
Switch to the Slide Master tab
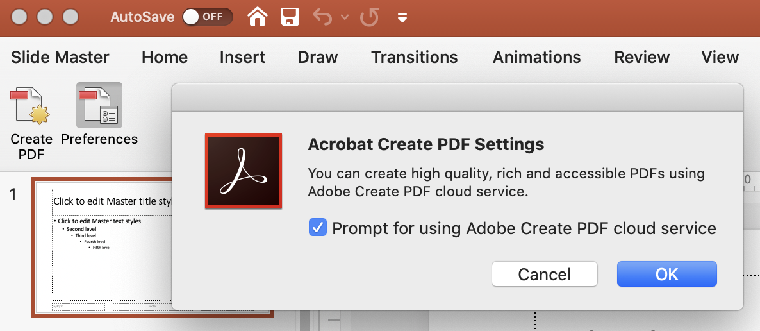[x=60, y=57]
